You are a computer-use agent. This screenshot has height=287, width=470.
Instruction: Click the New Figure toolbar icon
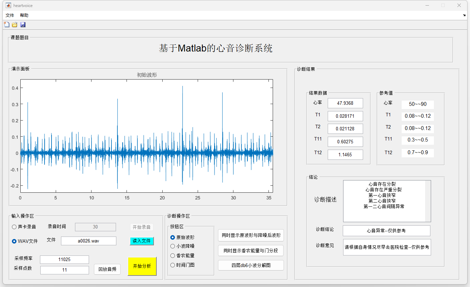coord(6,25)
